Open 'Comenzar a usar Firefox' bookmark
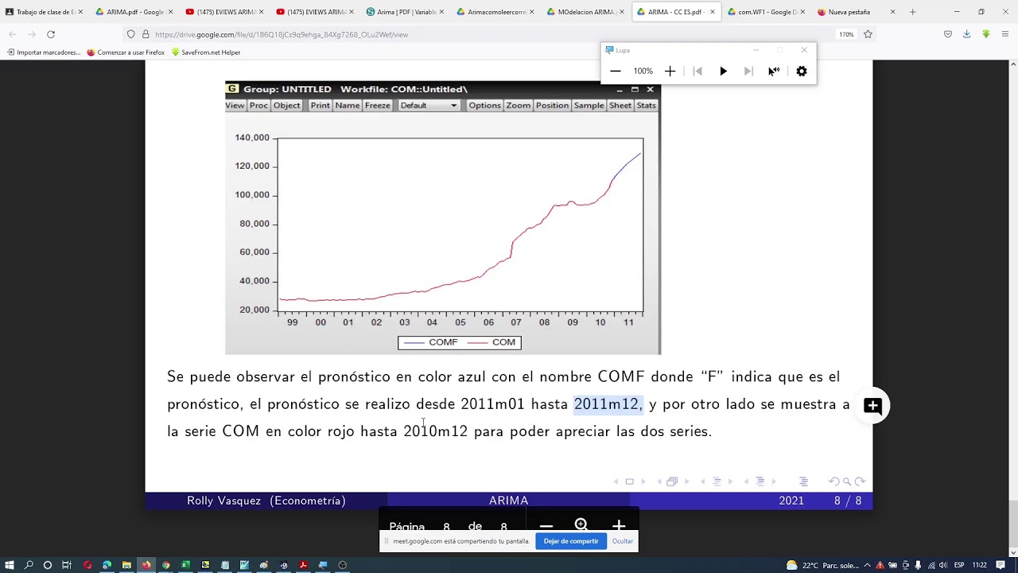This screenshot has height=573, width=1018. [x=126, y=53]
